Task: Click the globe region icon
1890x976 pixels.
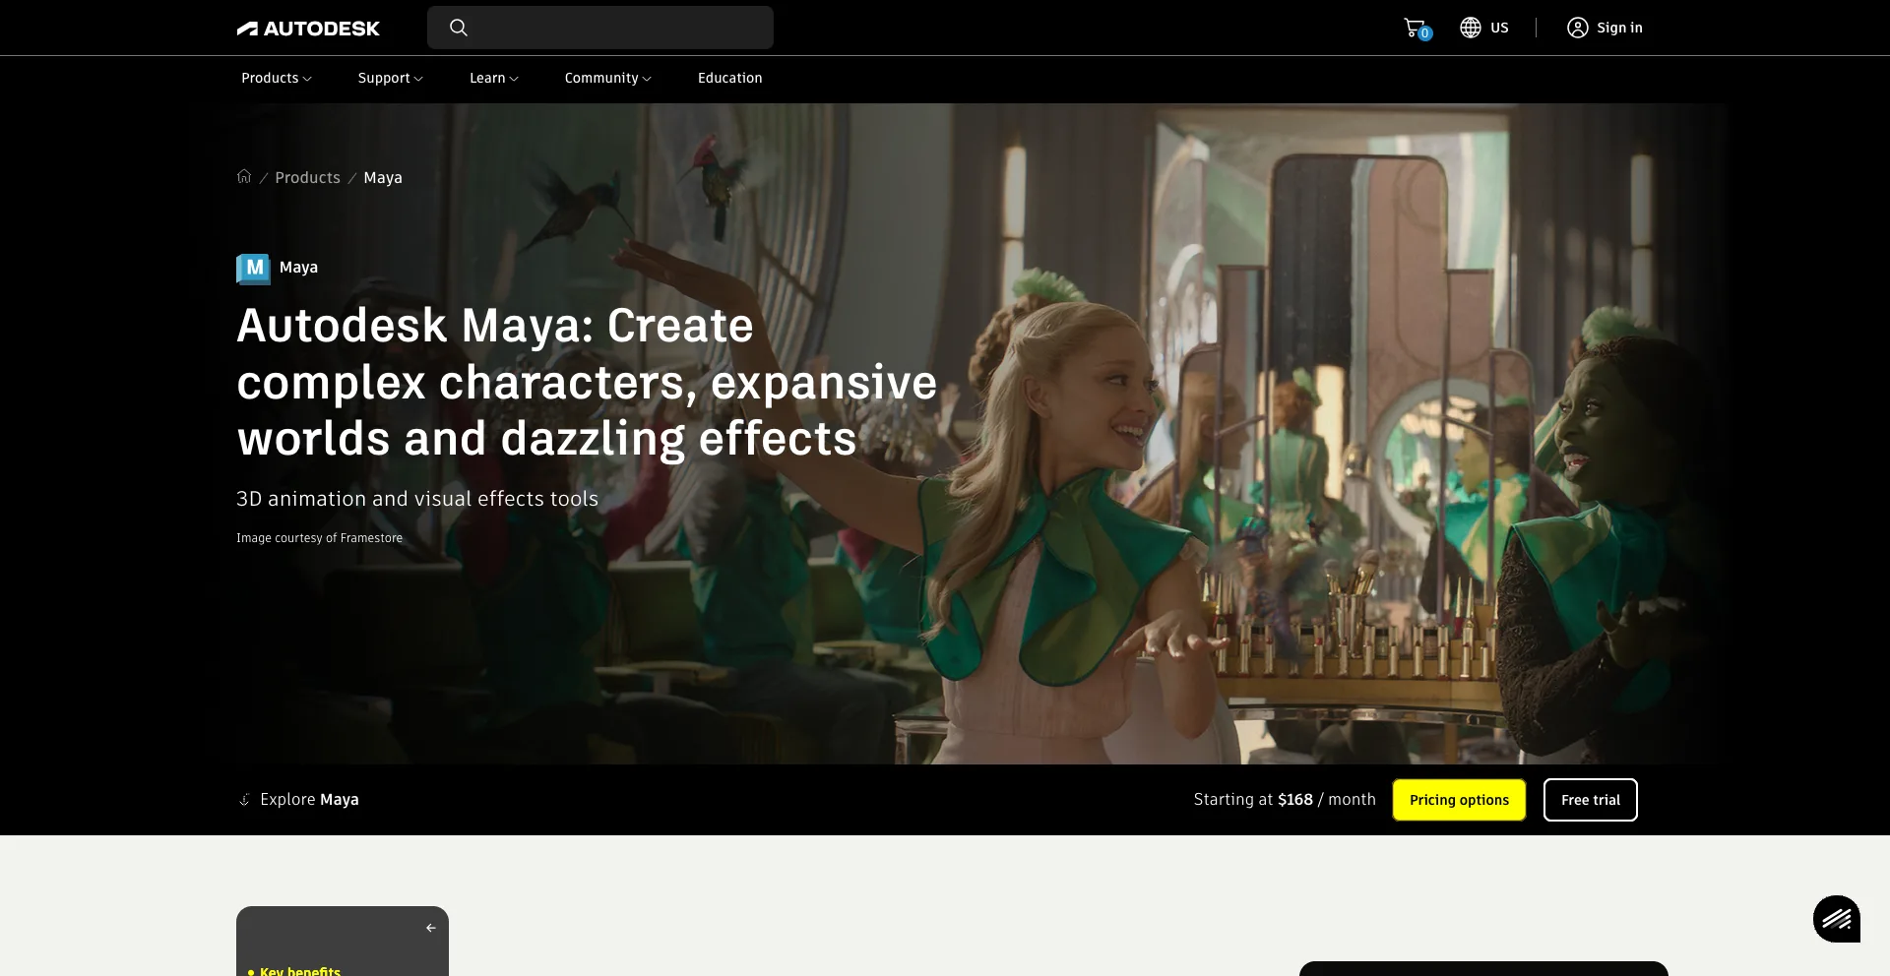Action: coord(1470,28)
